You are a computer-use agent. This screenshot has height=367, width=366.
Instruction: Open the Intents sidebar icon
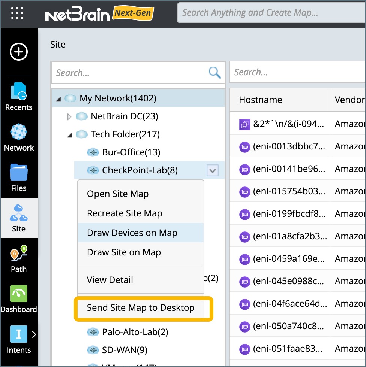coord(19,339)
